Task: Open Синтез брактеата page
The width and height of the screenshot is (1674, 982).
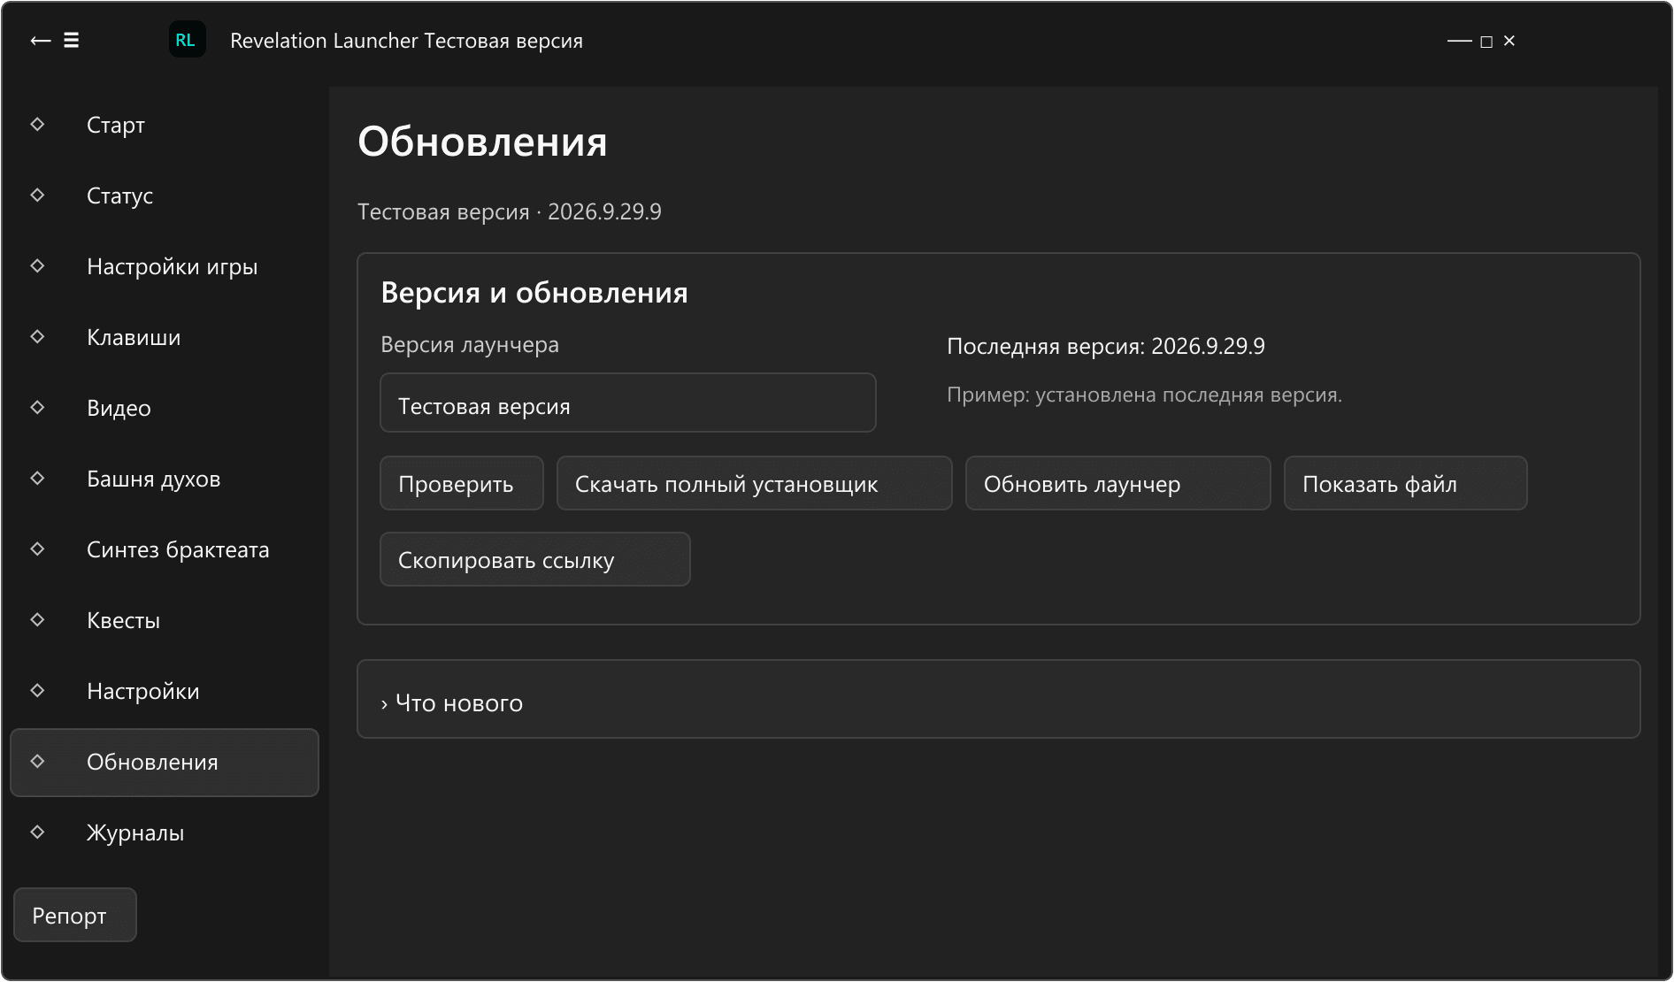Action: [x=165, y=550]
